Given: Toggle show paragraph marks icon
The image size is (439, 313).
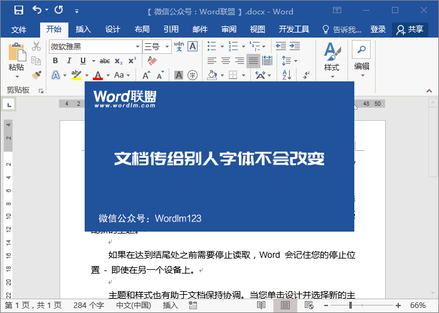Looking at the screenshot, I should point(306,75).
